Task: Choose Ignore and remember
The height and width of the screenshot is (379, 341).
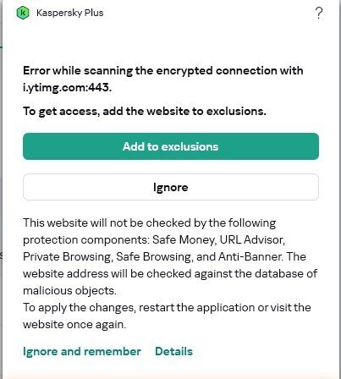Action: (x=82, y=351)
